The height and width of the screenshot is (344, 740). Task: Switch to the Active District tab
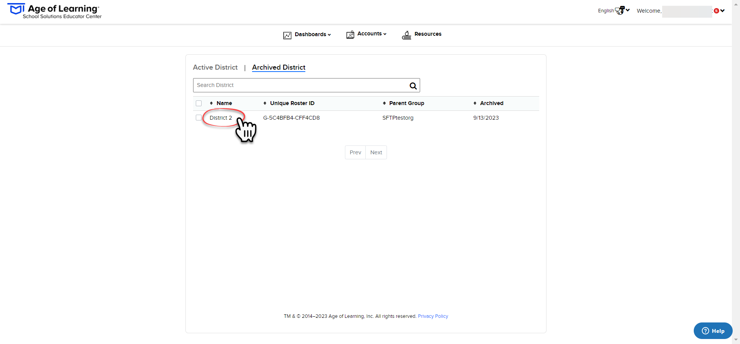215,67
